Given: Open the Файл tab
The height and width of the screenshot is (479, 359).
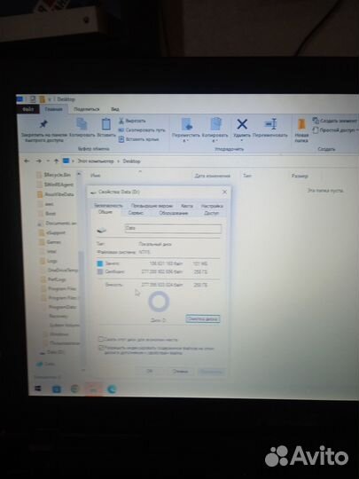Looking at the screenshot, I should coord(27,109).
